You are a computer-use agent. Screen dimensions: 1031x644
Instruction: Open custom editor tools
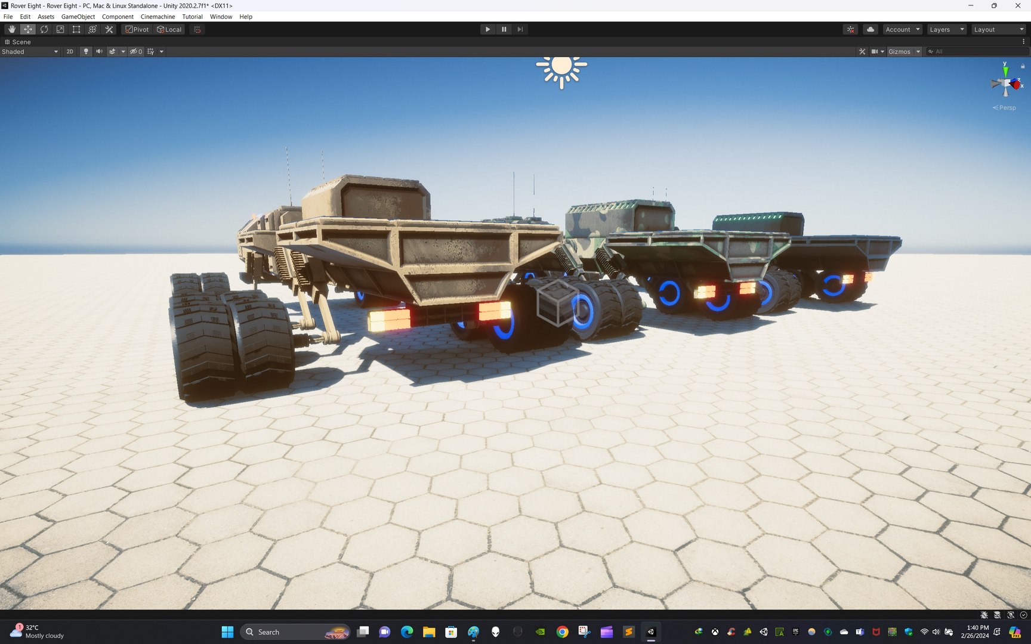(109, 29)
